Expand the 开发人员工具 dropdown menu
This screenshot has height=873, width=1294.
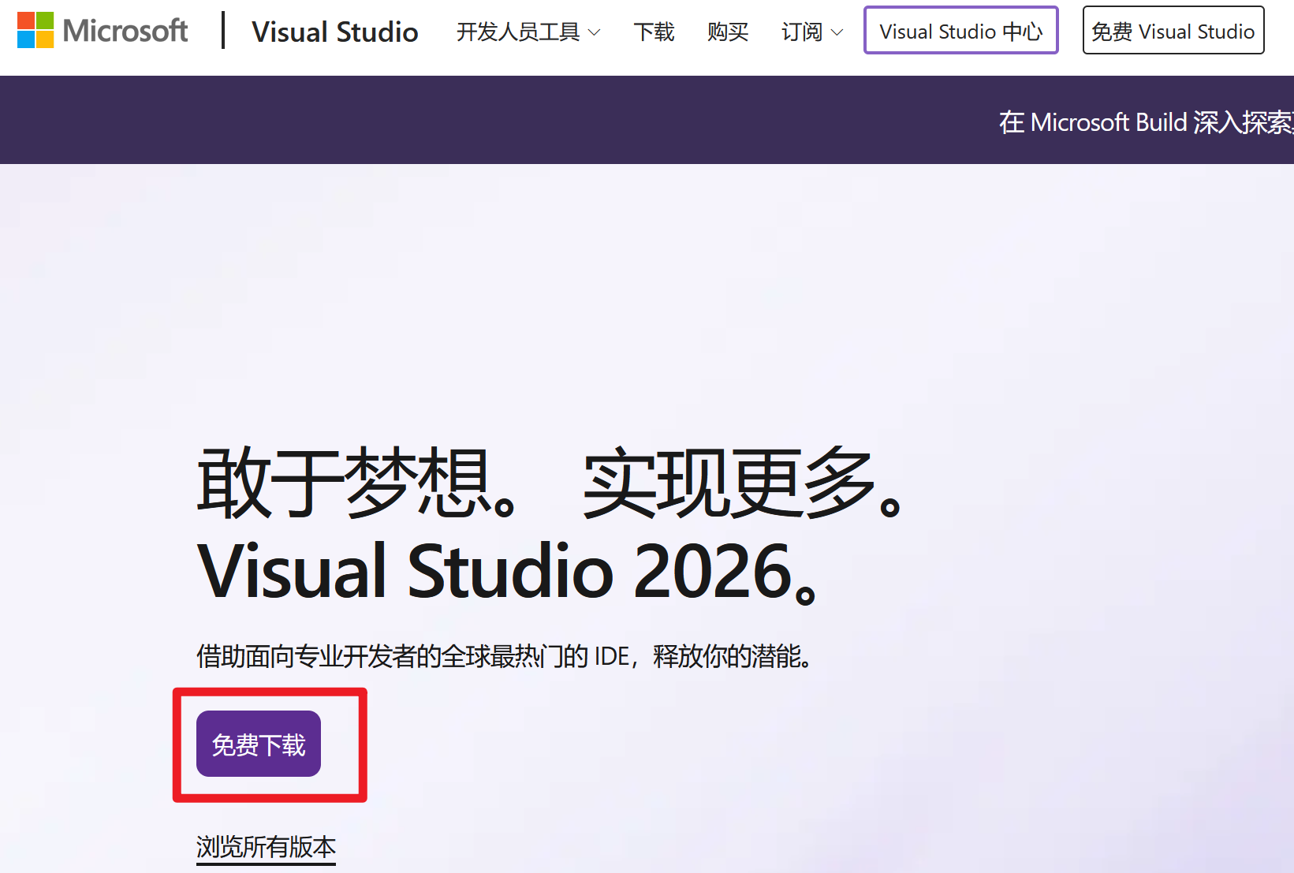tap(528, 32)
